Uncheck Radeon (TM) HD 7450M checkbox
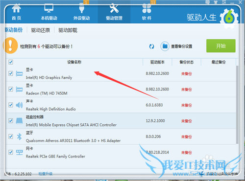Viewport: 245px width, 181px height. pos(11,89)
